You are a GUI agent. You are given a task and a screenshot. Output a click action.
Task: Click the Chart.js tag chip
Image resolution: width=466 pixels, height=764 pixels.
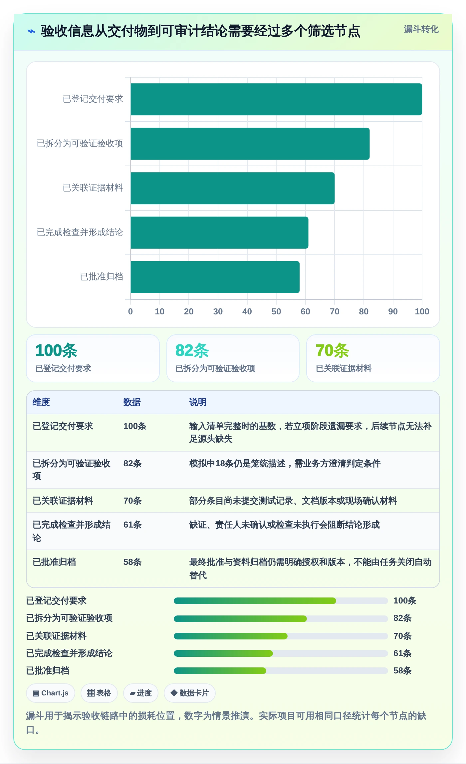click(x=51, y=693)
